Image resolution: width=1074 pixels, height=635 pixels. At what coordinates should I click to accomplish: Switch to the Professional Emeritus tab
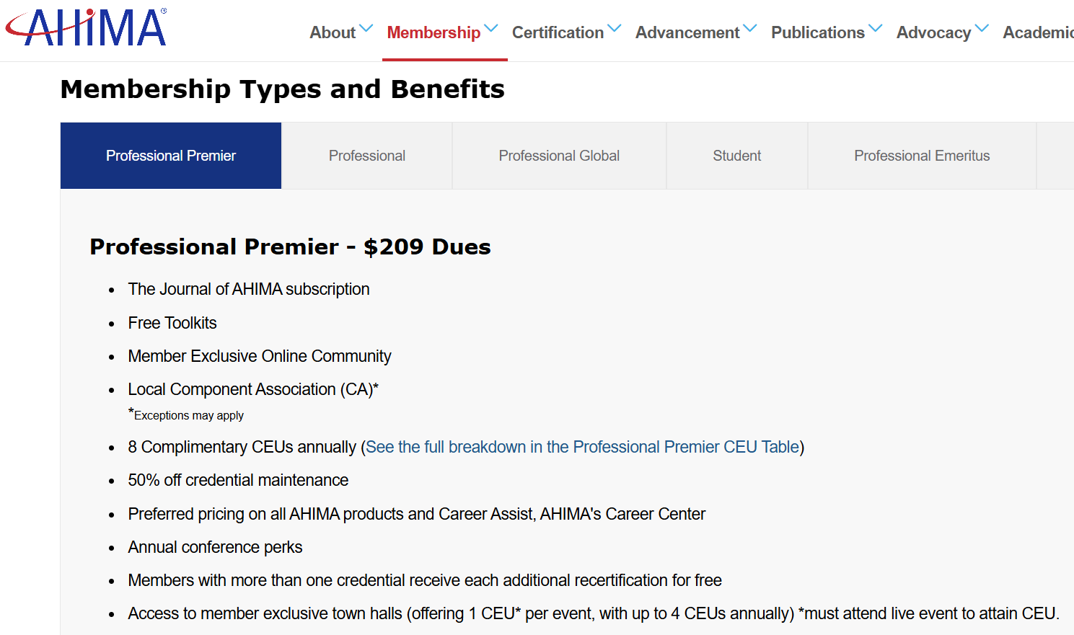pos(922,156)
